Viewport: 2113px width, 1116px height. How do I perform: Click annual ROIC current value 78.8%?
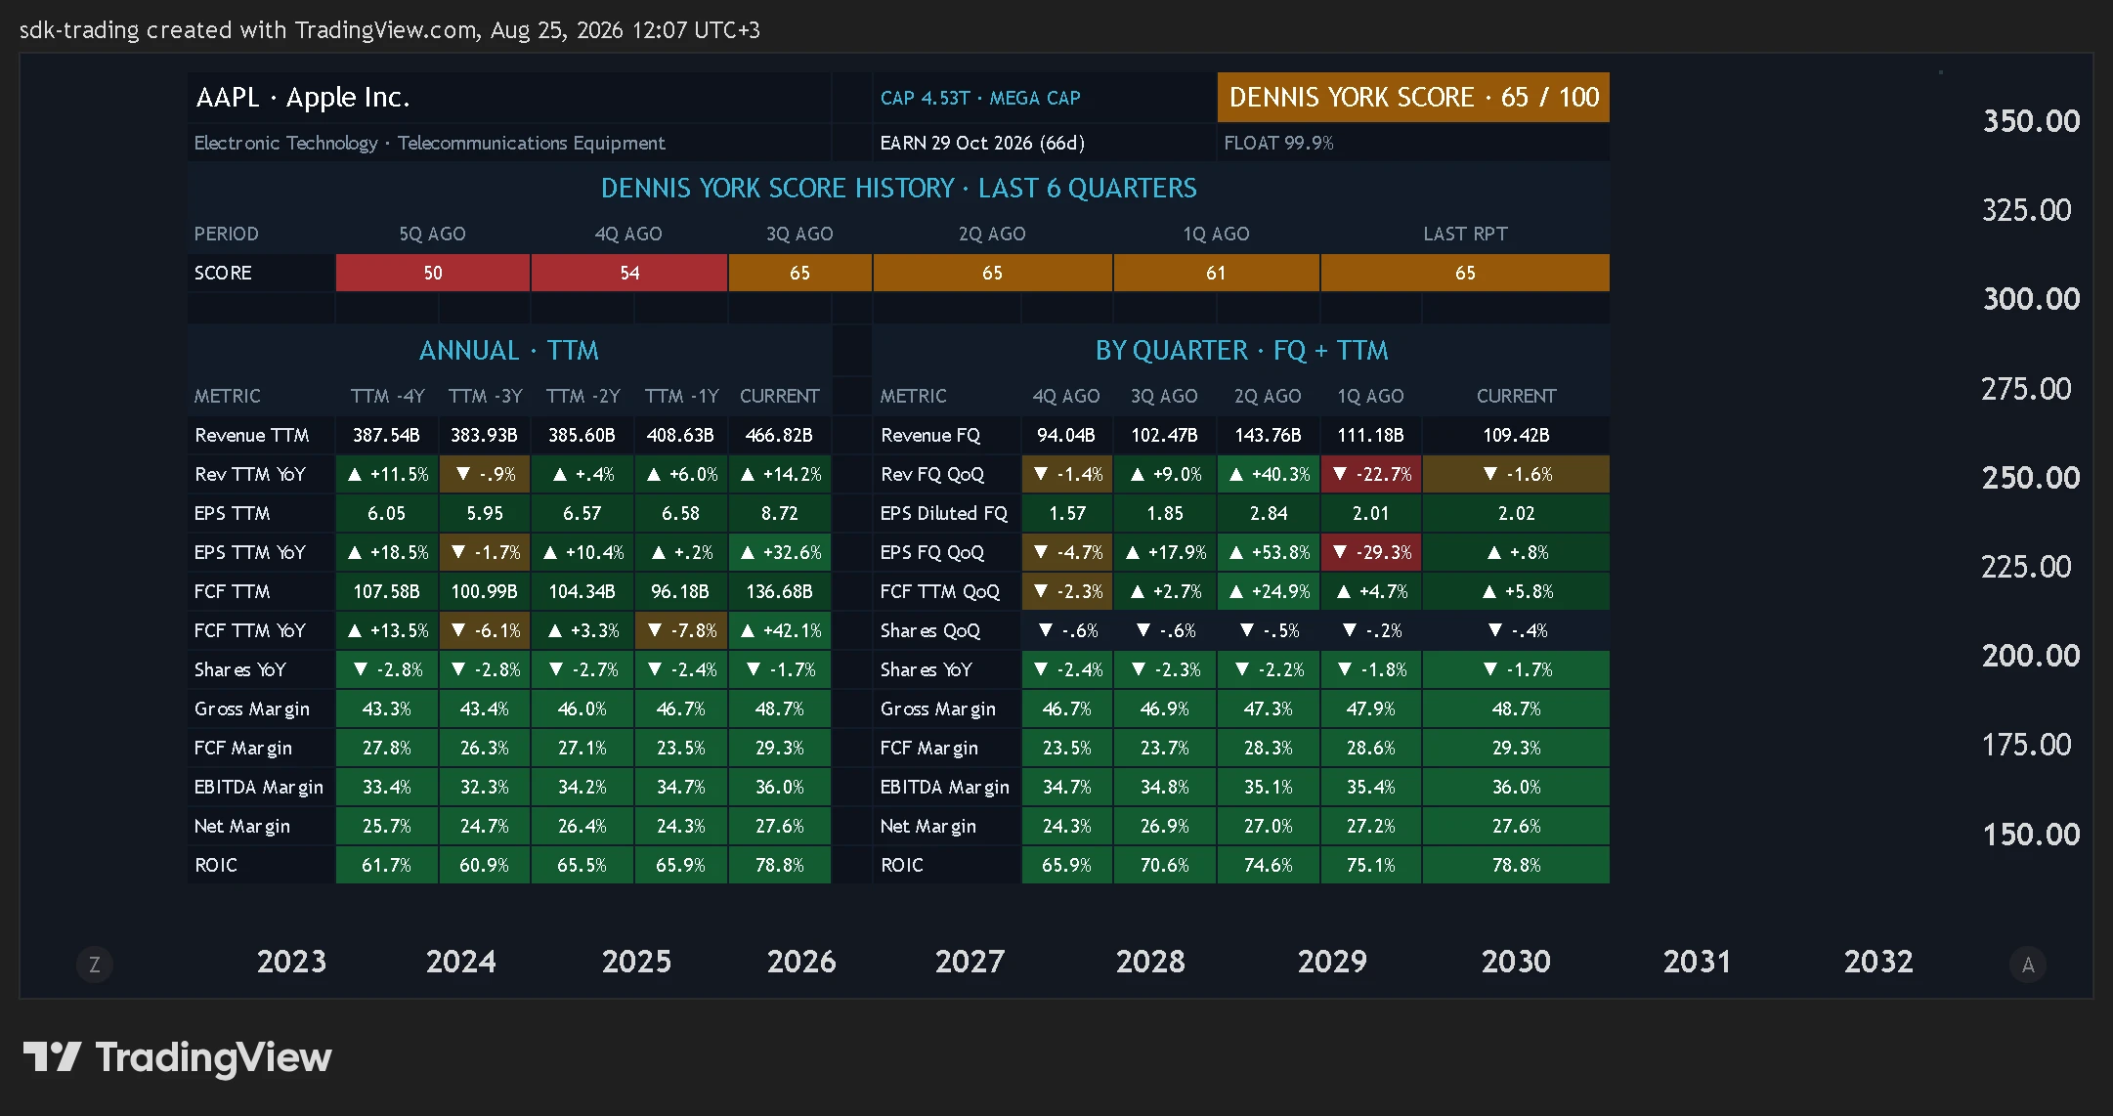click(x=779, y=865)
